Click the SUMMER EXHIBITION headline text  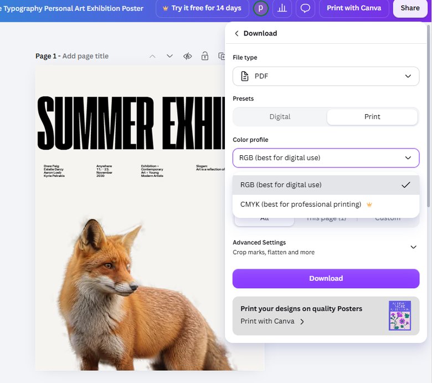[x=131, y=123]
